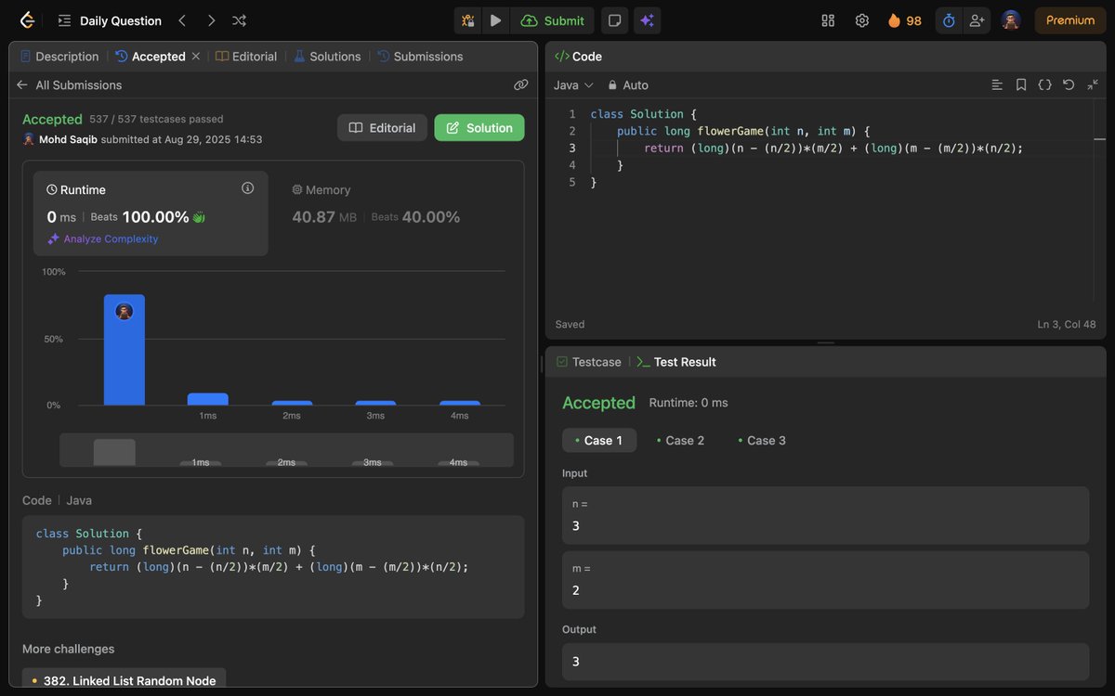This screenshot has width=1115, height=696.
Task: Click the tallest runtime distribution bar
Action: [x=124, y=350]
